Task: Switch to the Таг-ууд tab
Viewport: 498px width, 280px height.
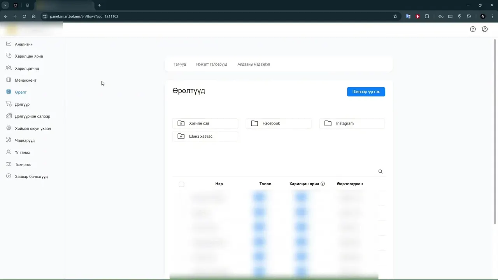Action: 180,65
